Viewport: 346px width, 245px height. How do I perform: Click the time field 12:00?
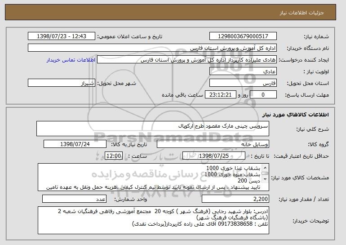tap(114, 156)
